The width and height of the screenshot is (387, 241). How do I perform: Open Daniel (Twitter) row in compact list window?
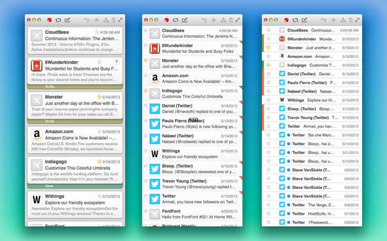pyautogui.click(x=312, y=74)
